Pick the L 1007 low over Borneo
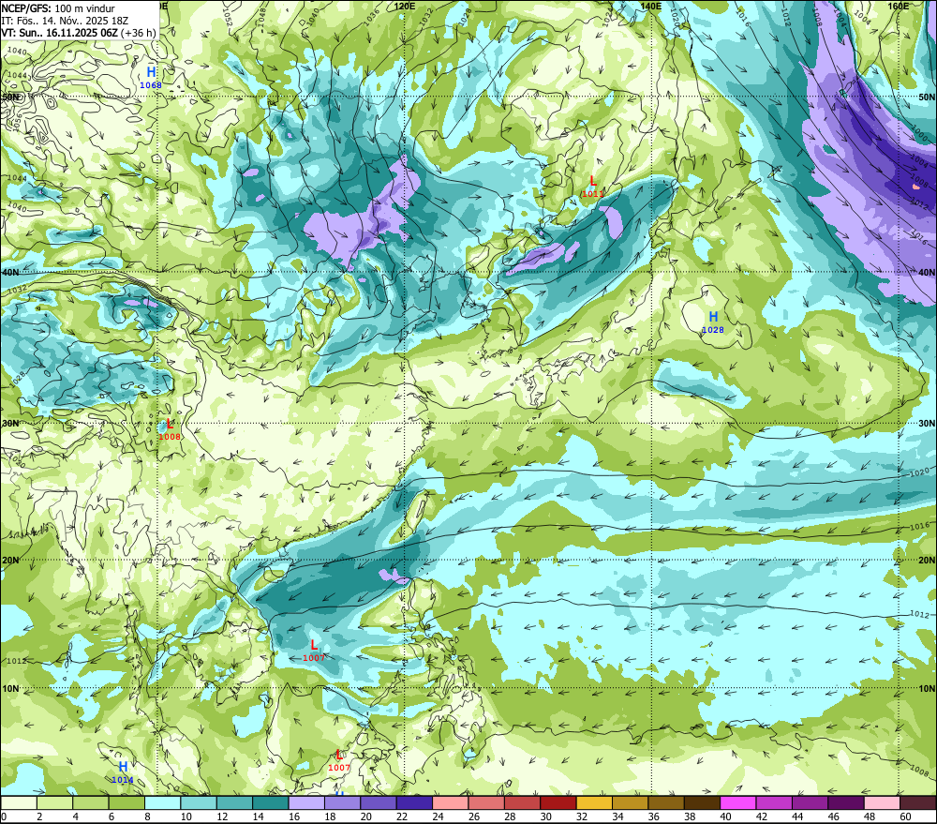937x824 pixels. coord(339,760)
